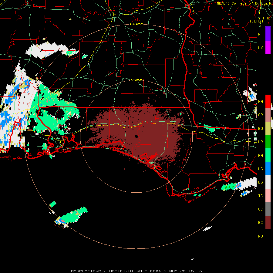273x273 pixels.
Task: Click the black ND legend swatch
Action: 268,236
